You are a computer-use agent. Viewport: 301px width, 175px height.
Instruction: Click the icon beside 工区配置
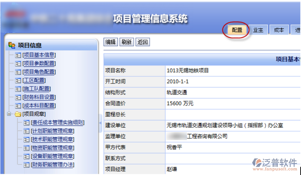click(x=18, y=81)
